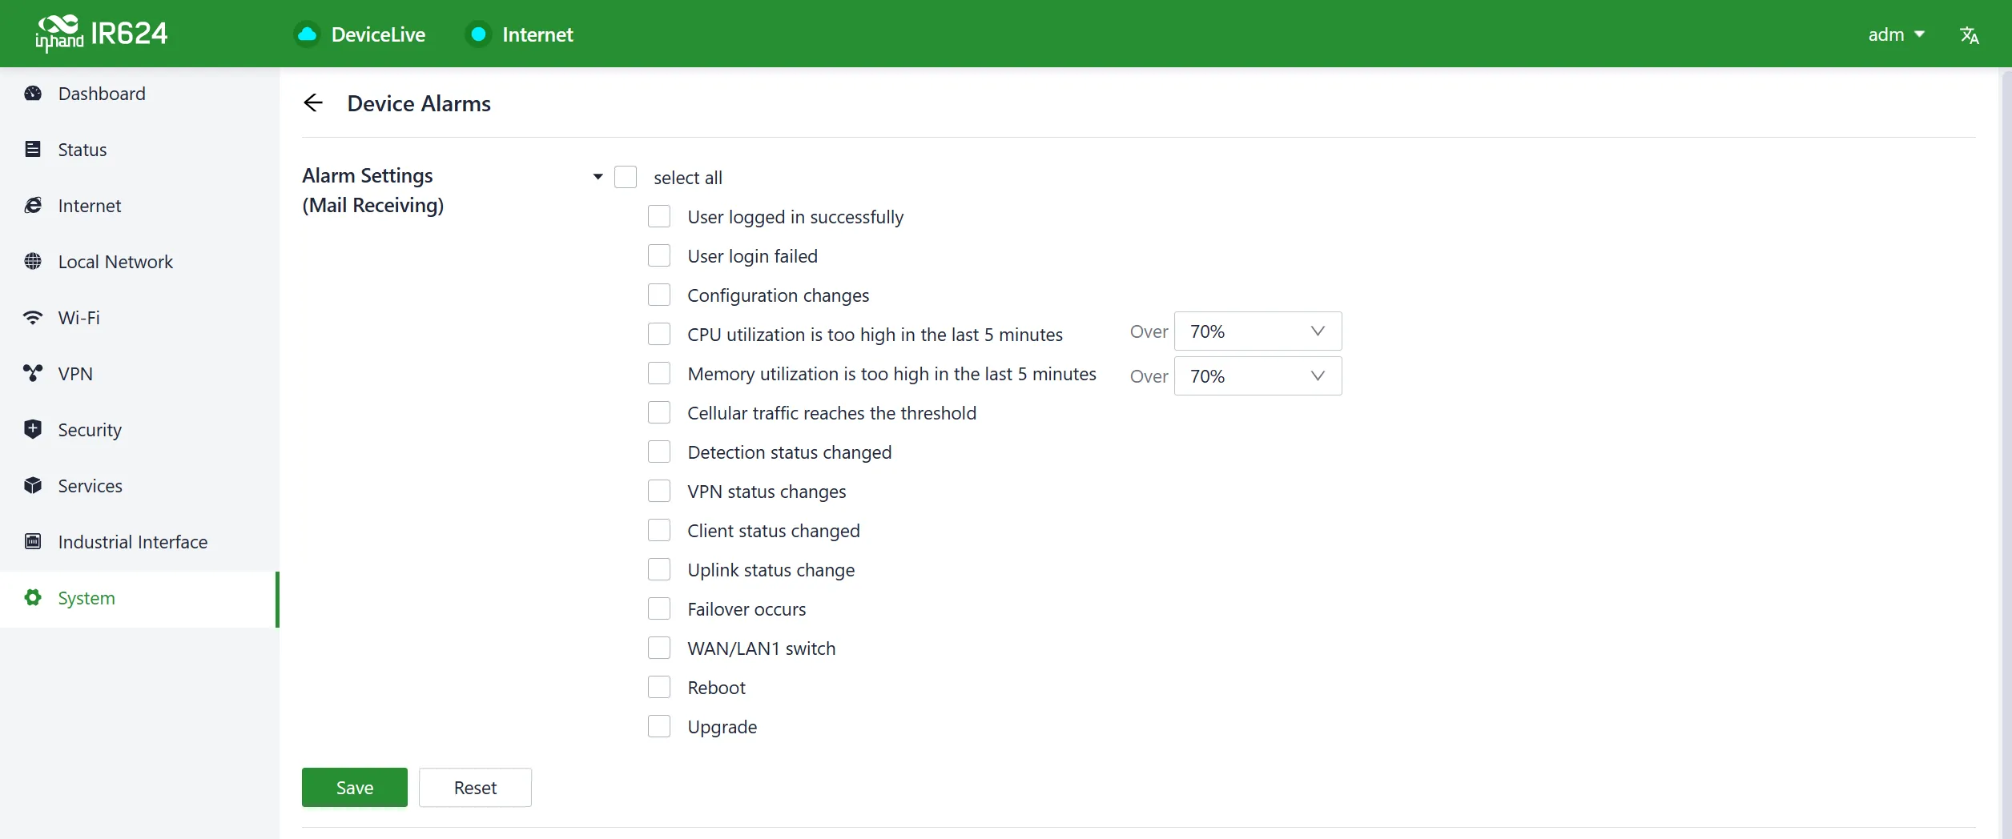The width and height of the screenshot is (2012, 839).
Task: Click the Dashboard gauge icon
Action: pos(33,94)
